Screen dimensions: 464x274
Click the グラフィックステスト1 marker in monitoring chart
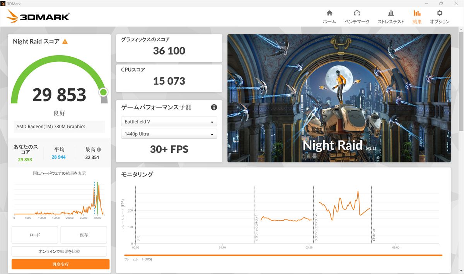pos(256,228)
